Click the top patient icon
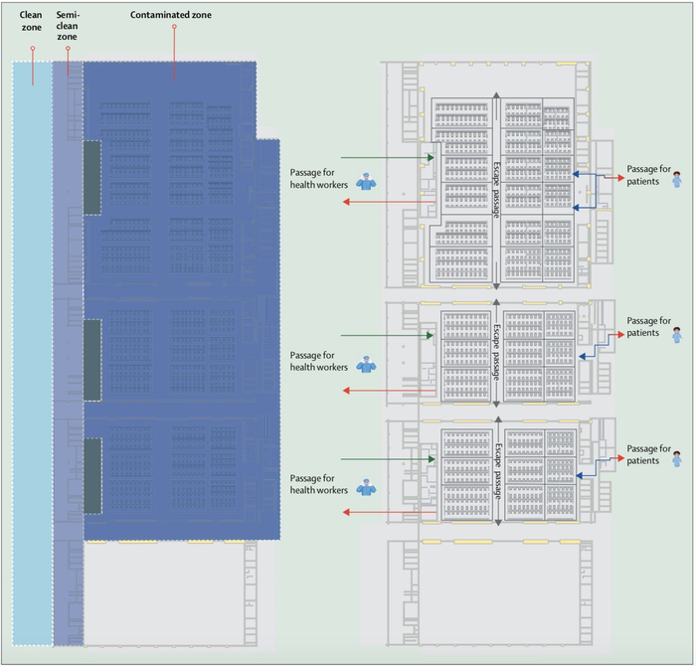Viewport: 696px width, 666px height. tap(677, 179)
